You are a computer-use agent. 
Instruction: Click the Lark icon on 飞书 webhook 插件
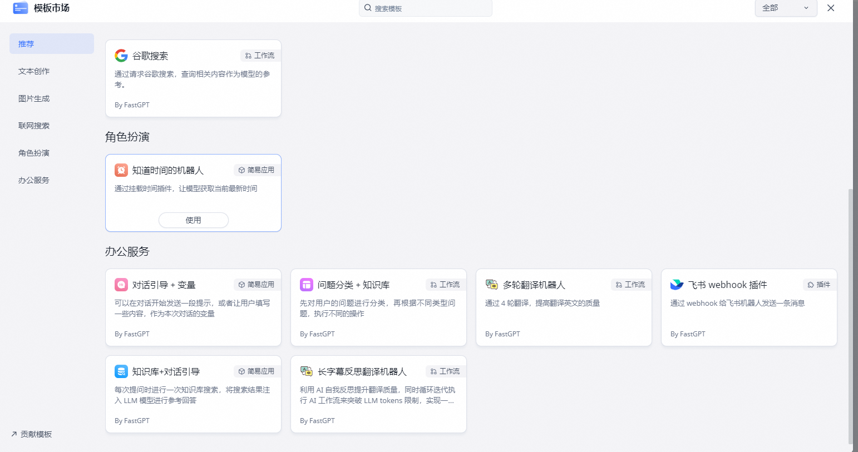click(x=677, y=284)
